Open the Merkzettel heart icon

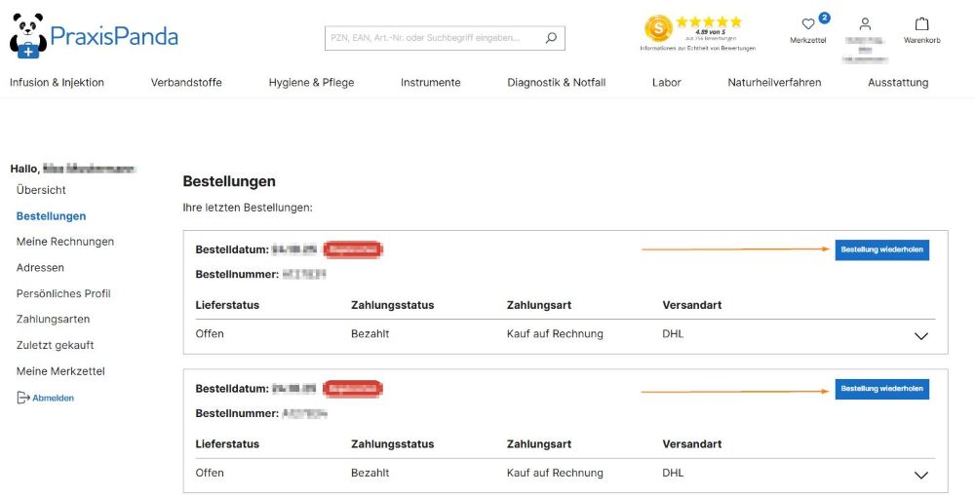click(807, 24)
